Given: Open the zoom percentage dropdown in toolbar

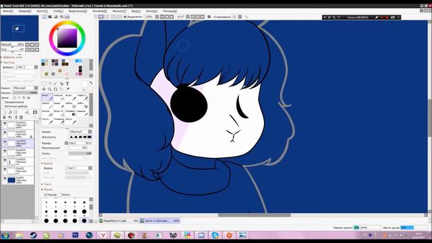Looking at the screenshot, I should pyautogui.click(x=157, y=17).
